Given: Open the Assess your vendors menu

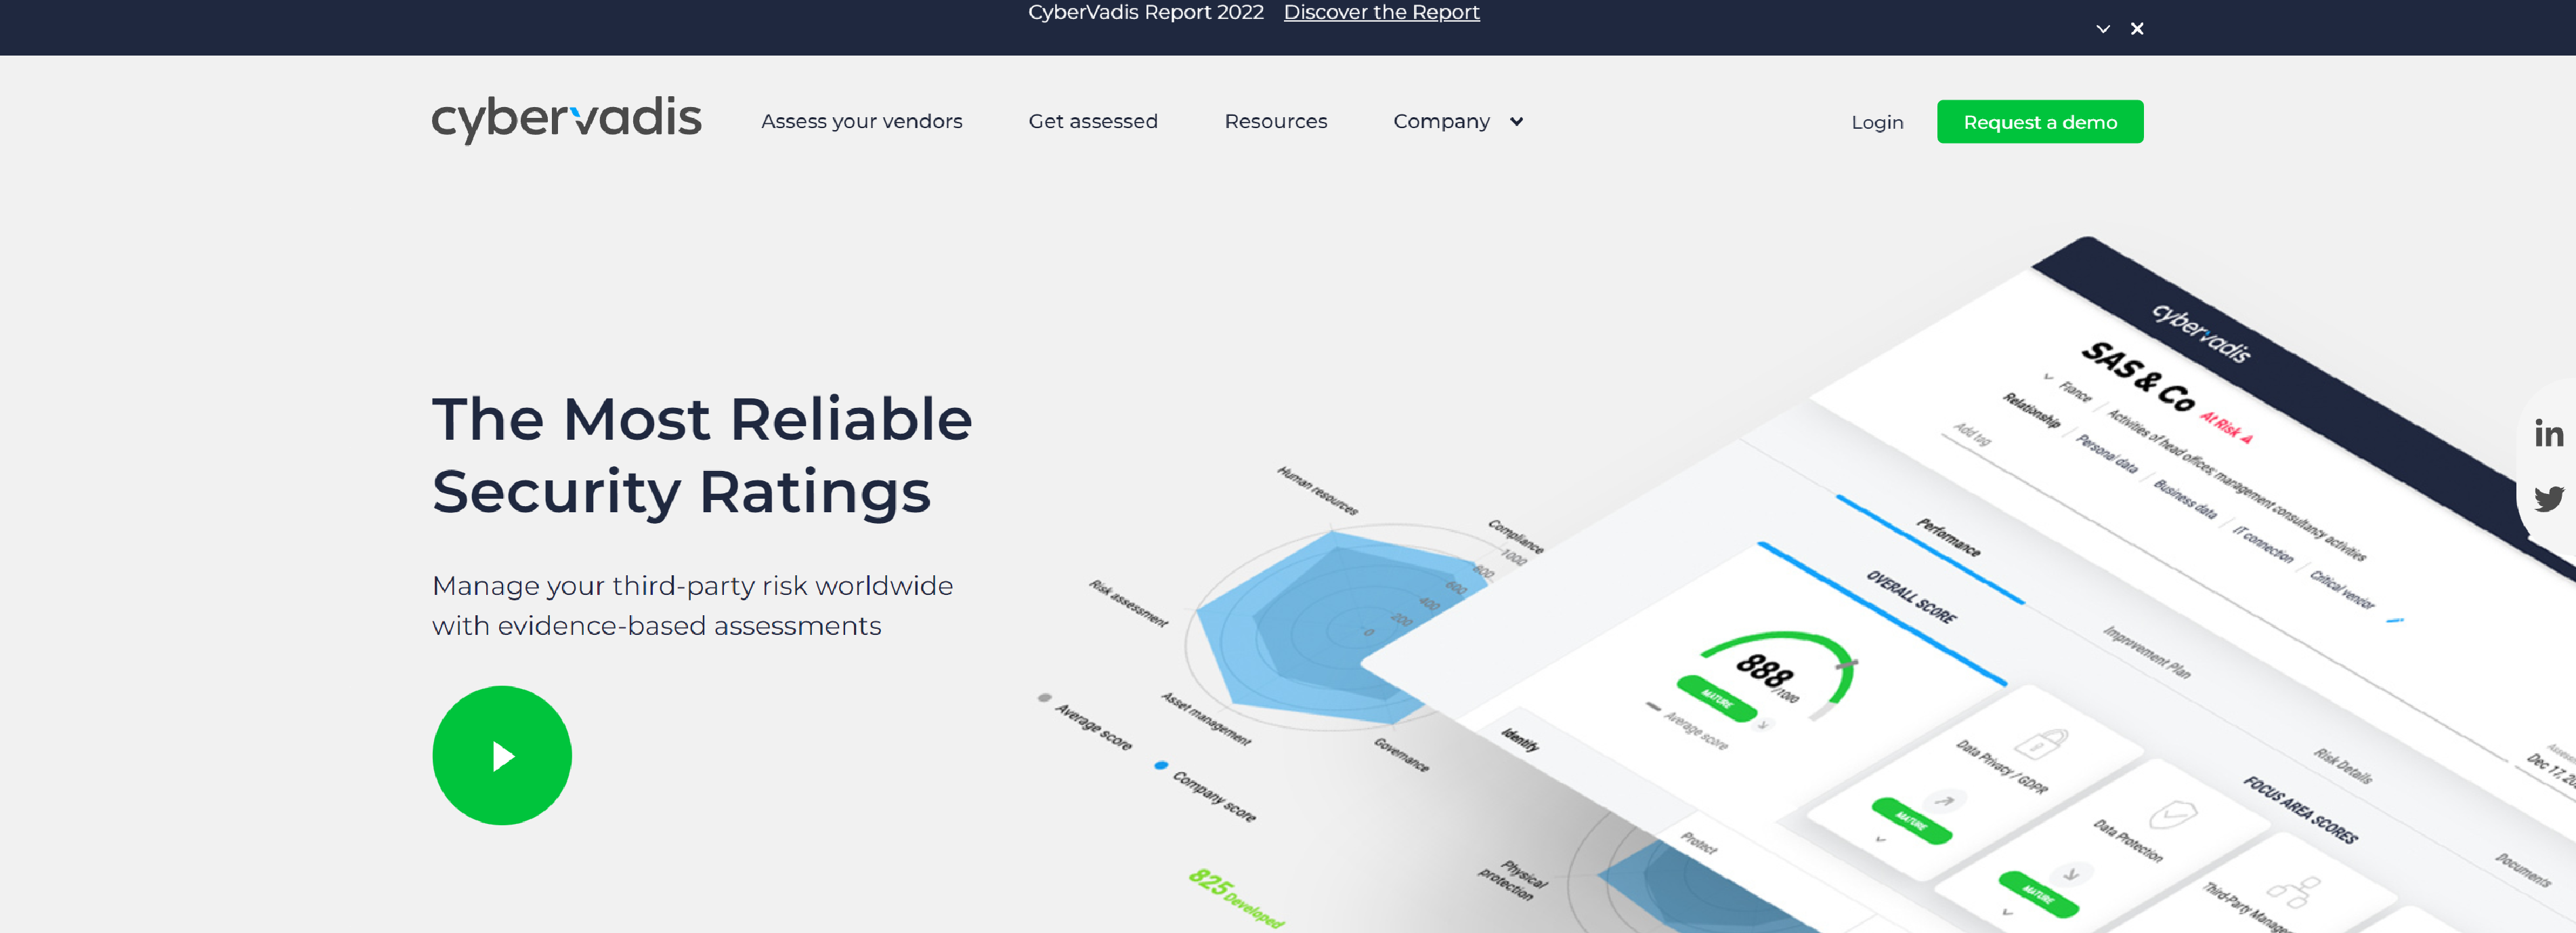Looking at the screenshot, I should point(861,121).
